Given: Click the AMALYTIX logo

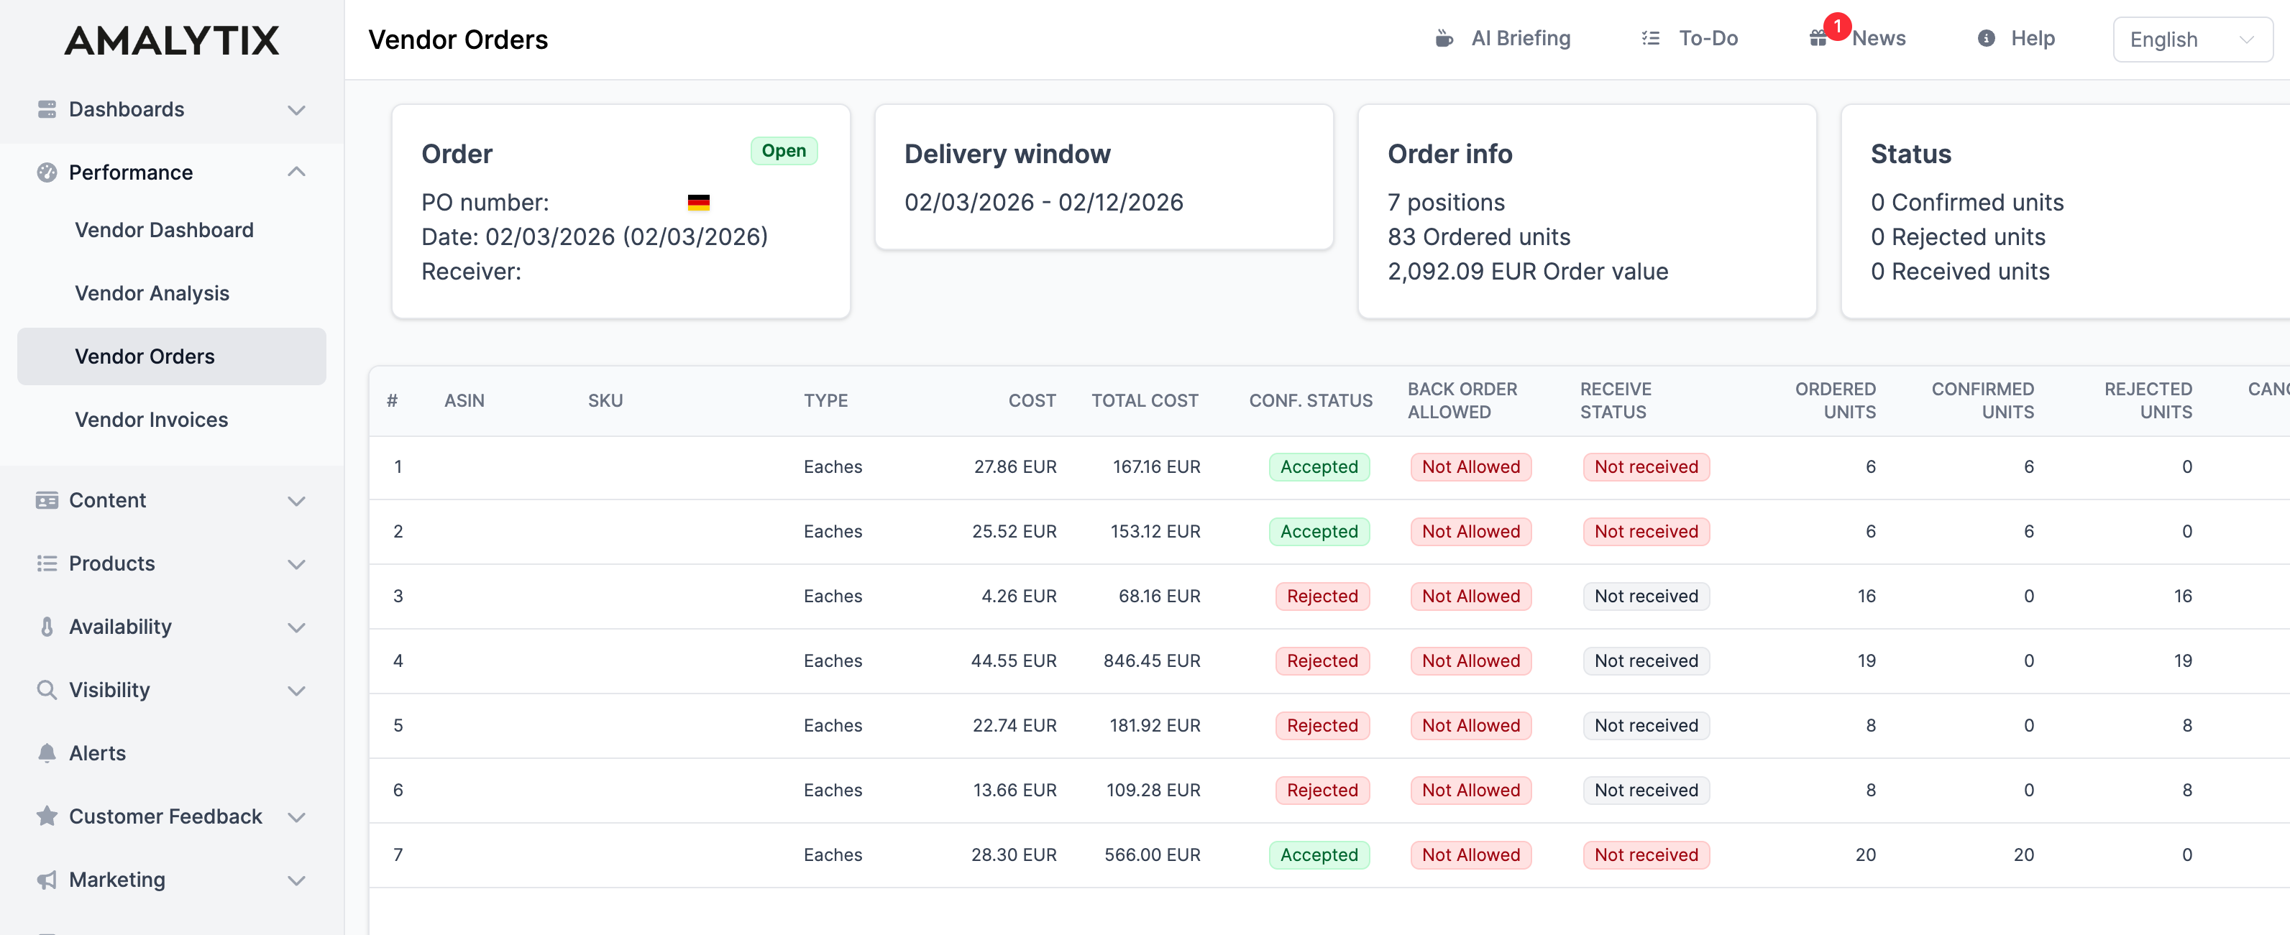Looking at the screenshot, I should [x=172, y=40].
